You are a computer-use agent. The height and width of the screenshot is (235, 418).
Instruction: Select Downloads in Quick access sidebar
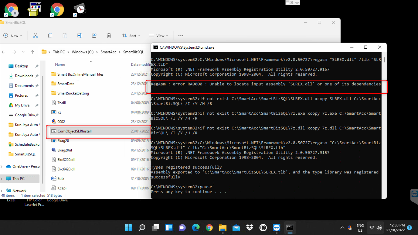coord(24,76)
